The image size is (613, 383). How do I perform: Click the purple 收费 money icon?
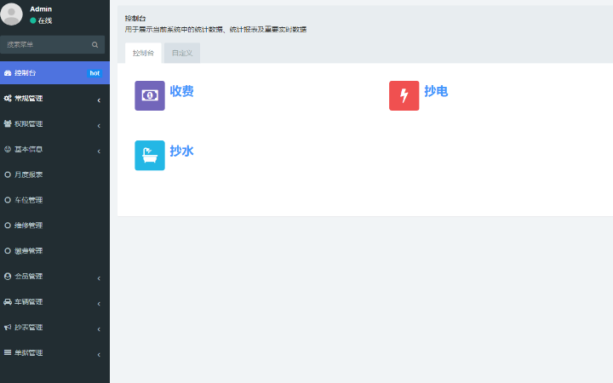pos(149,95)
